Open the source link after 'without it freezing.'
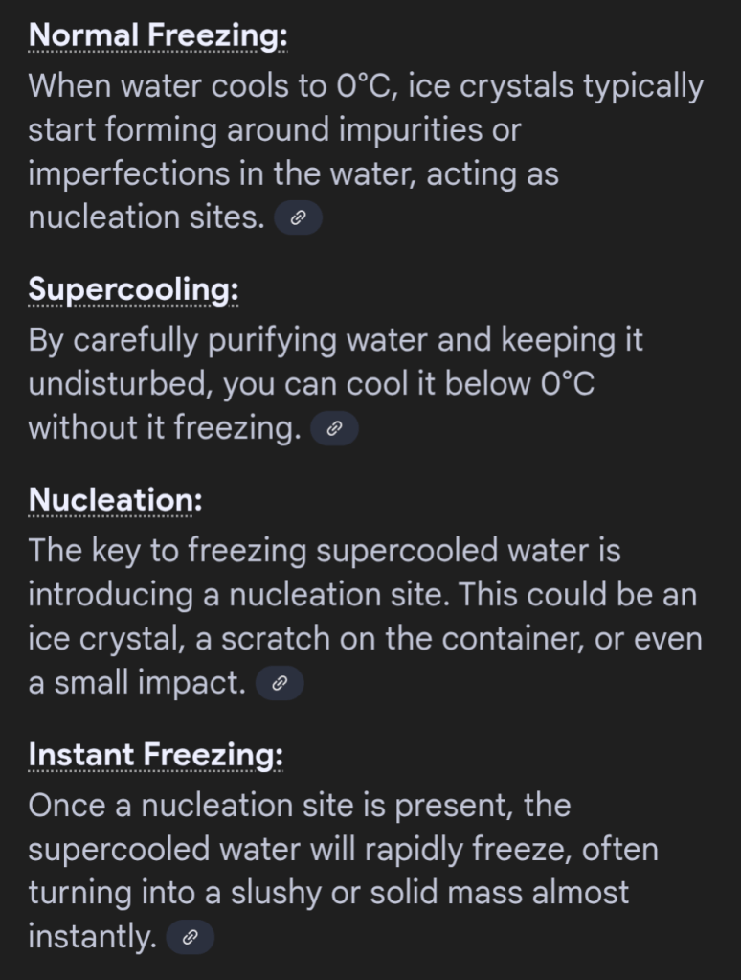The height and width of the screenshot is (980, 741). [x=334, y=430]
